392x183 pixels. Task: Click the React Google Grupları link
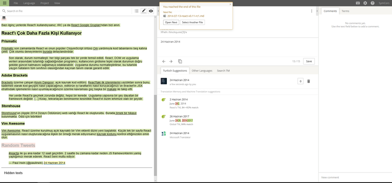coord(86,25)
